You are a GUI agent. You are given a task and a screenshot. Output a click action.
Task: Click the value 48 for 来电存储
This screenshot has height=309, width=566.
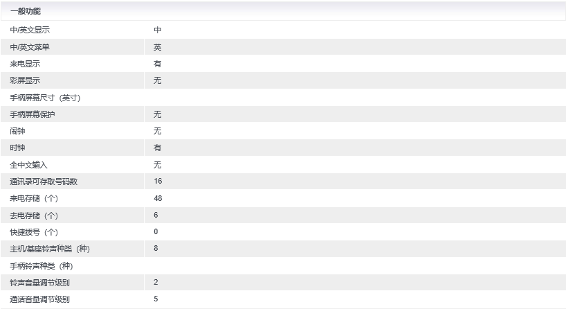coord(158,199)
